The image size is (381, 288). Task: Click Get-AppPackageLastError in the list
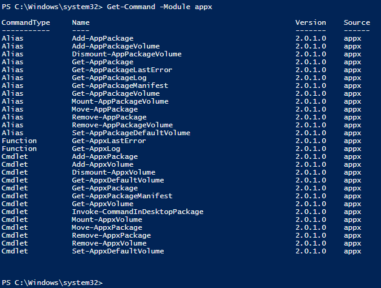pyautogui.click(x=122, y=70)
